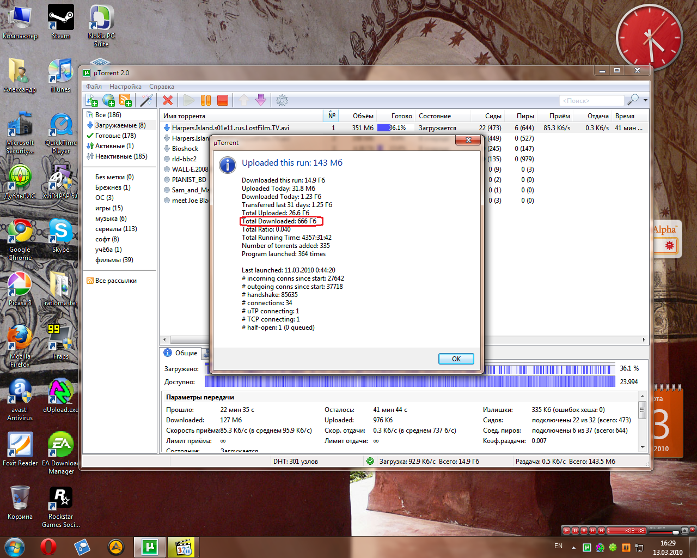Click the 36.1% progress bar in Готово column
697x558 pixels.
pyautogui.click(x=395, y=128)
